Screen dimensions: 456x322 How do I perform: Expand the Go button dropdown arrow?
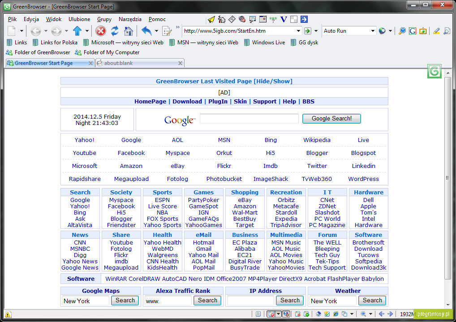(x=316, y=31)
